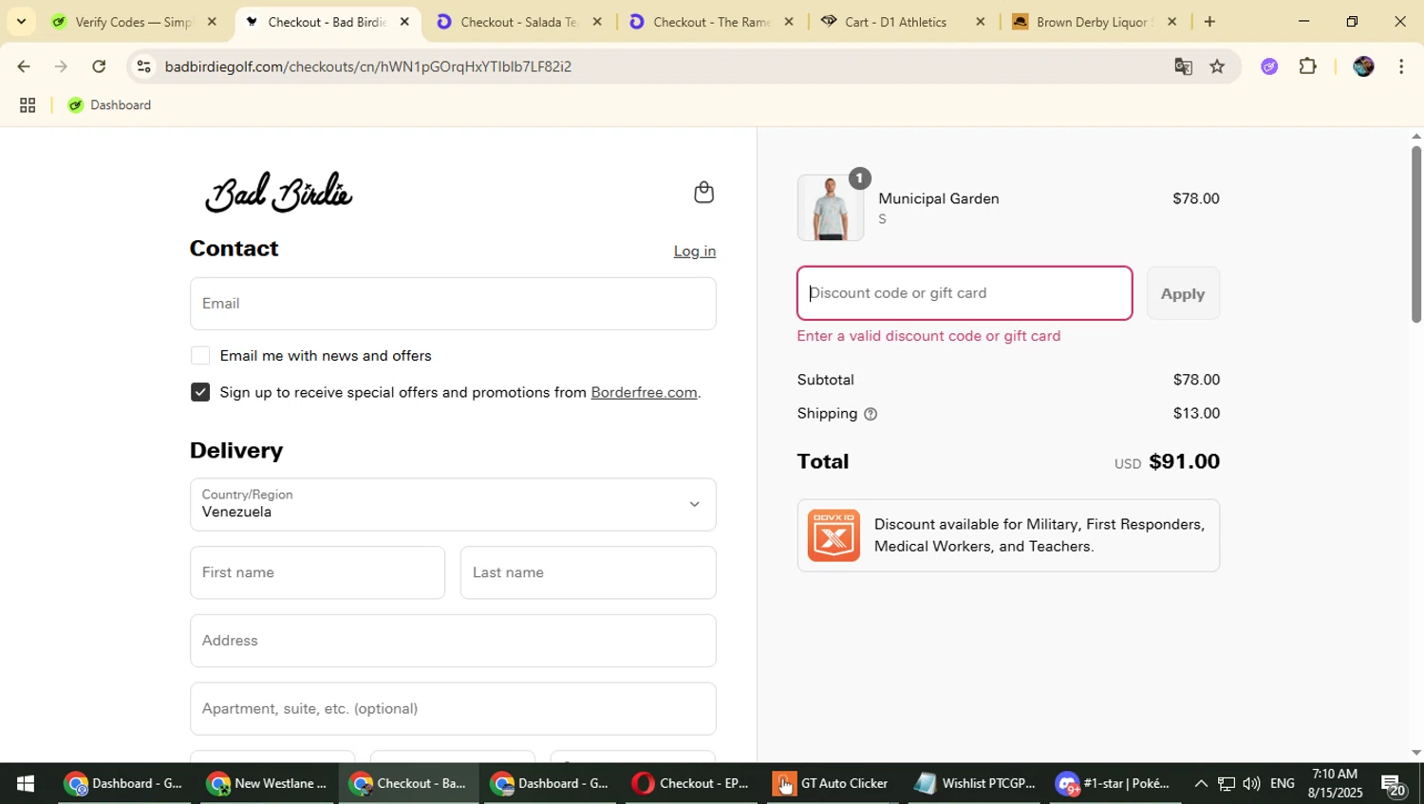Reload the current page
Image resolution: width=1424 pixels, height=804 pixels.
[x=99, y=66]
